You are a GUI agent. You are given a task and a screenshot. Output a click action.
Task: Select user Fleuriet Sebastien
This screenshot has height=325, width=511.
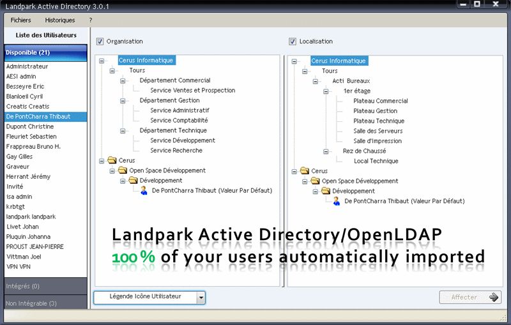pos(31,137)
